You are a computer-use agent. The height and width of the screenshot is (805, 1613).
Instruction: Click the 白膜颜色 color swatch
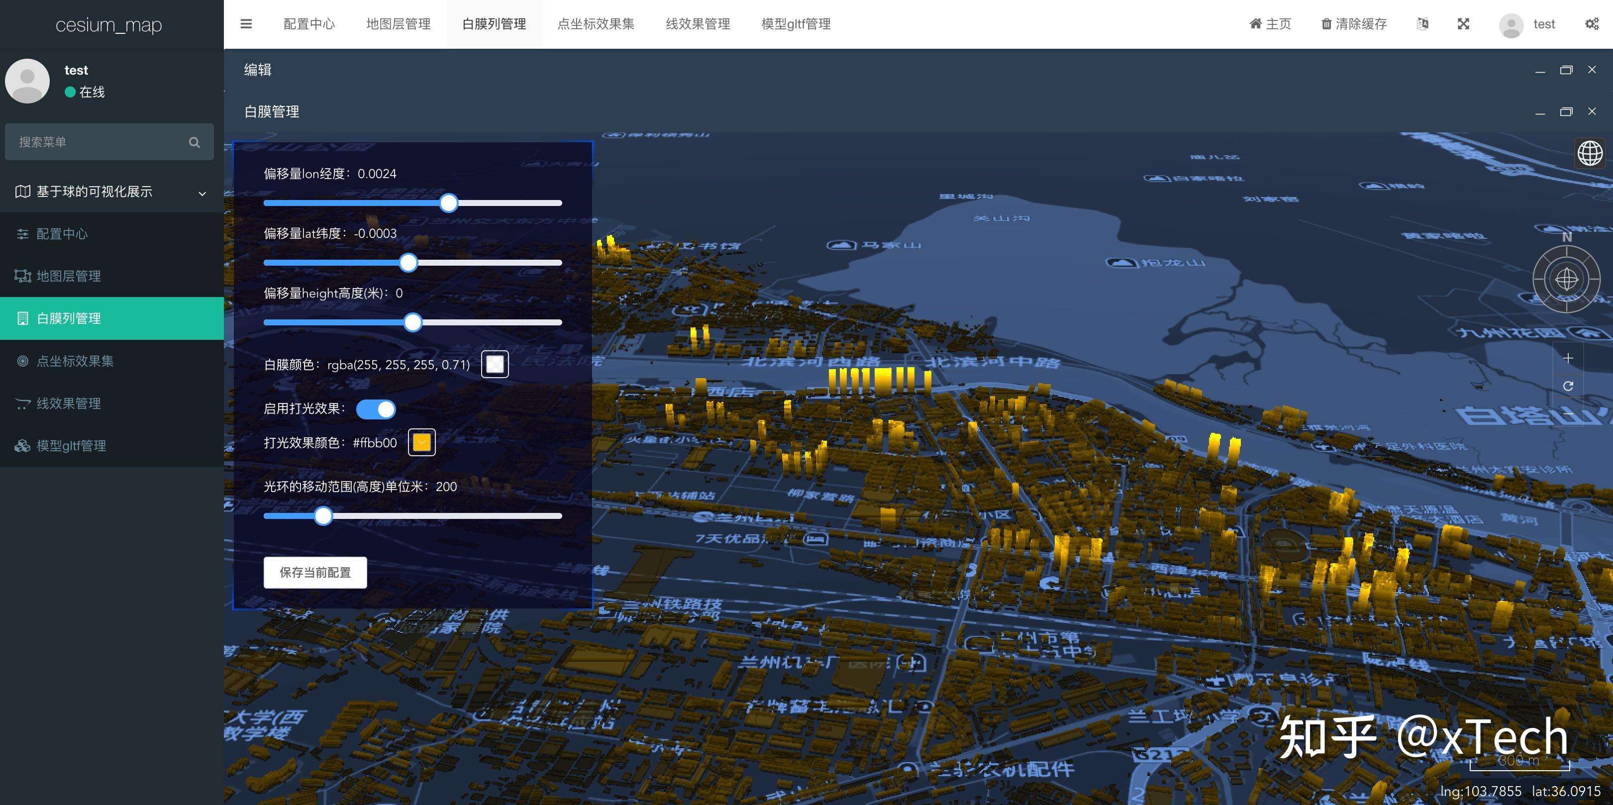coord(495,364)
